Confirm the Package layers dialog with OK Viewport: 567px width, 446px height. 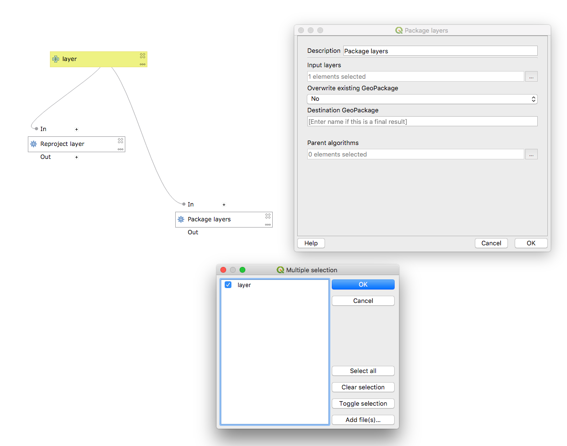coord(531,243)
